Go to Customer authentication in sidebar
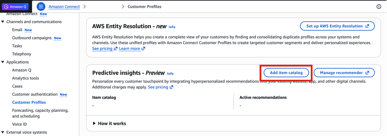This screenshot has height=136, width=387. [35, 94]
